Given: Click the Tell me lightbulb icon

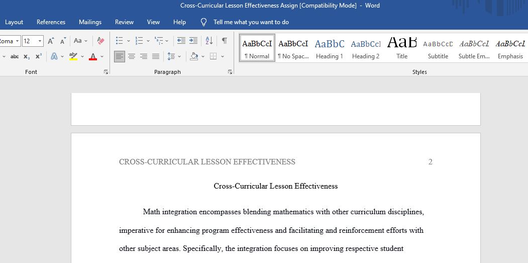Looking at the screenshot, I should (204, 22).
